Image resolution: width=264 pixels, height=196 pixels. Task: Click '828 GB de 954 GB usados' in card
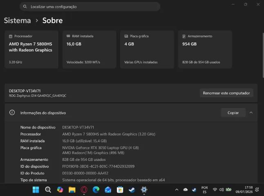[x=201, y=62]
